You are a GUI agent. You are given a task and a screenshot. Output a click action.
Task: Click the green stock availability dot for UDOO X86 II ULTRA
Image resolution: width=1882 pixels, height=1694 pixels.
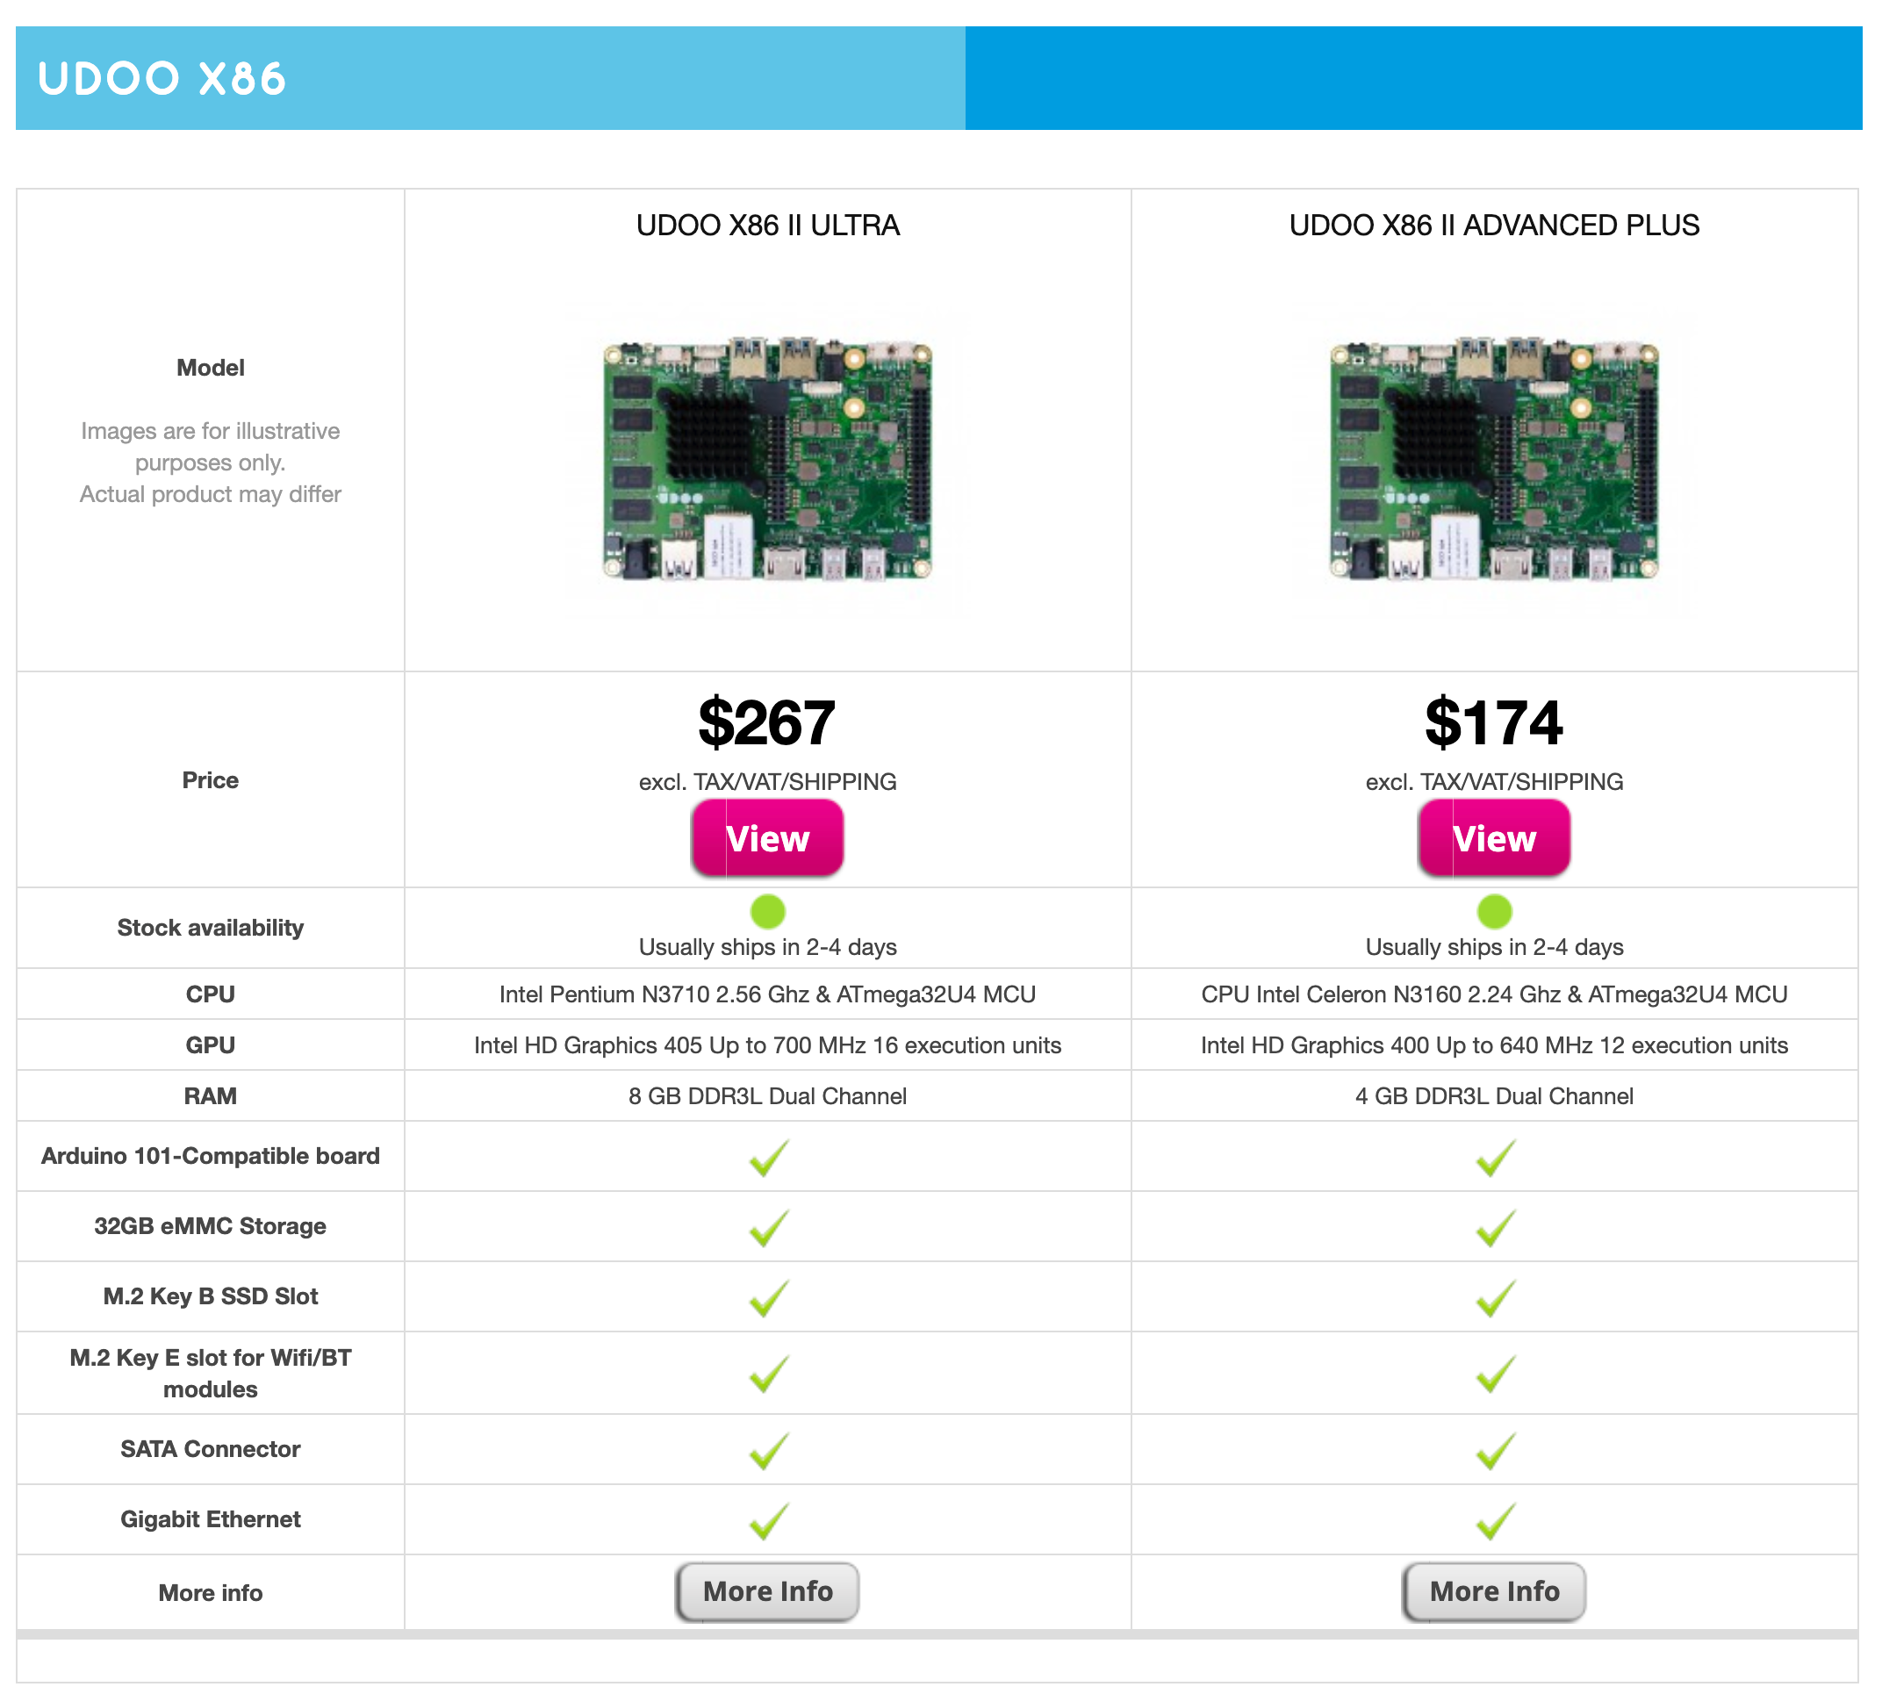(x=767, y=913)
